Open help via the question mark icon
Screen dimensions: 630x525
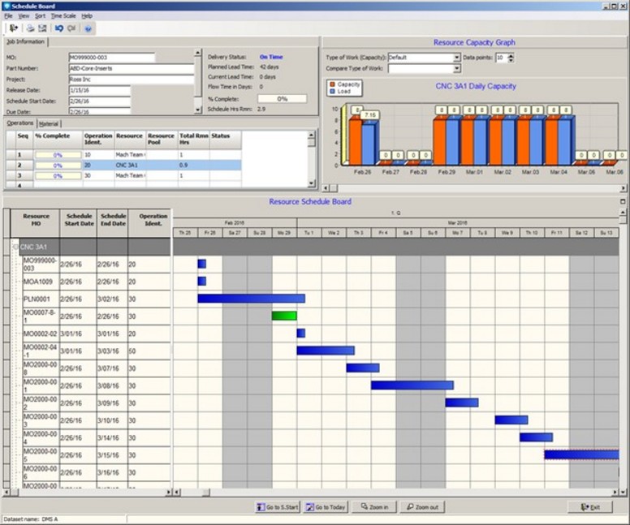pos(88,28)
